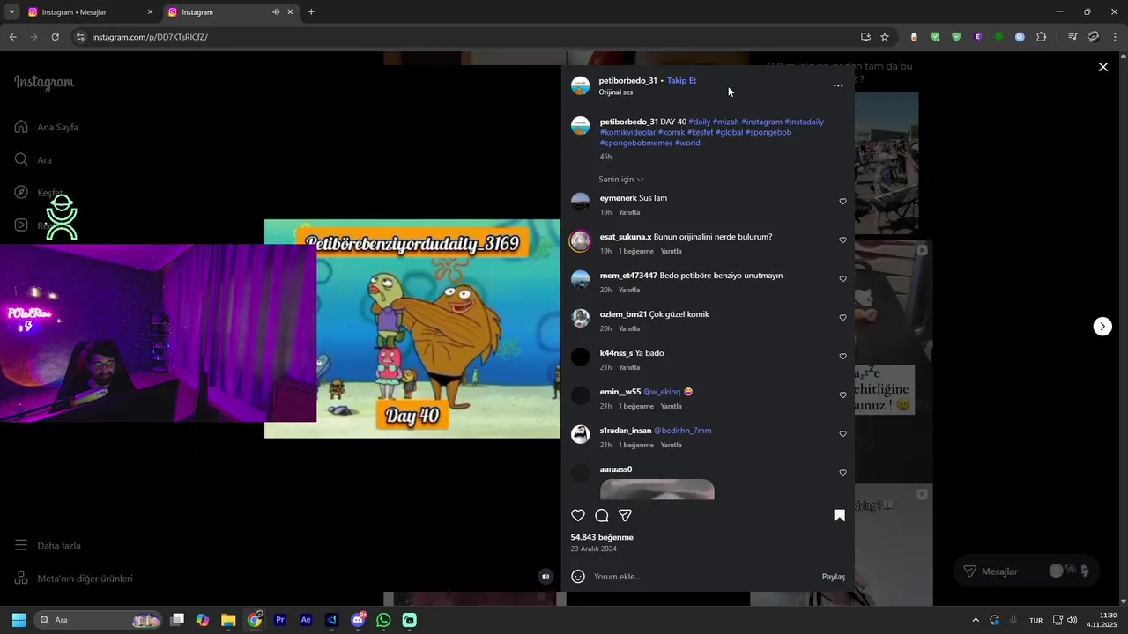Viewport: 1128px width, 634px height.
Task: Open 'Keşfet' in Instagram sidebar
Action: pyautogui.click(x=39, y=193)
